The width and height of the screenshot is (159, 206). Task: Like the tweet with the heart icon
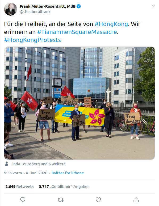(x=98, y=200)
